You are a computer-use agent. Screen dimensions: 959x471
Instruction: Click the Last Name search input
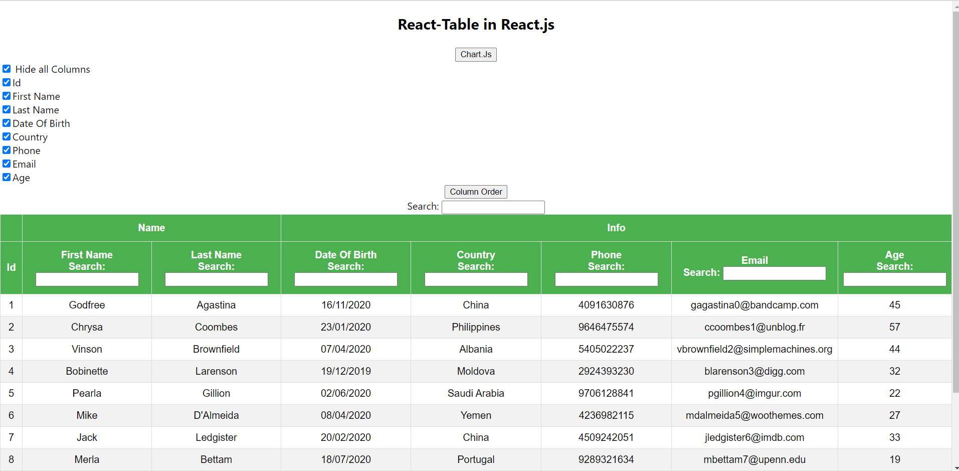[x=217, y=279]
